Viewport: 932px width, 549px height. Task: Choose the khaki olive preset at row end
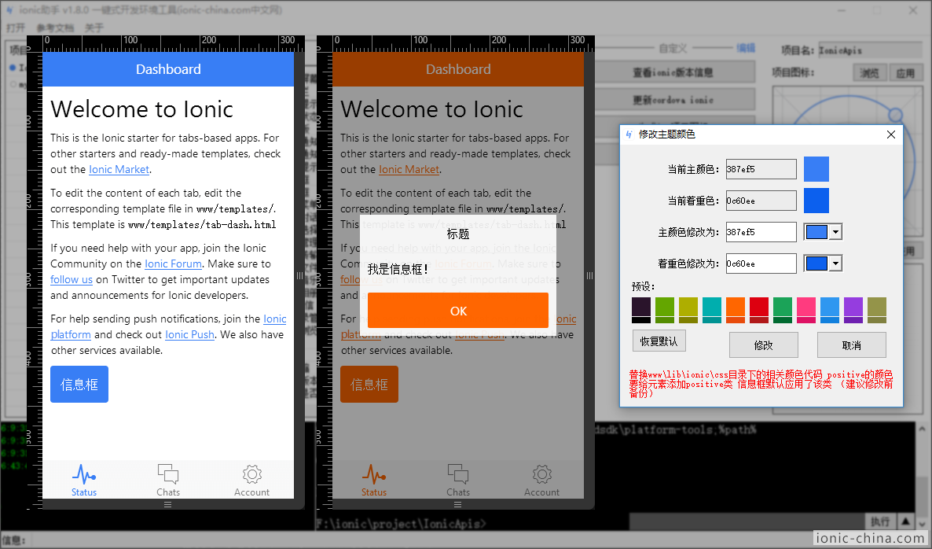tap(877, 311)
